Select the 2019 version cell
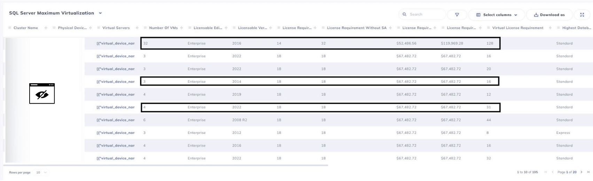 [x=237, y=94]
